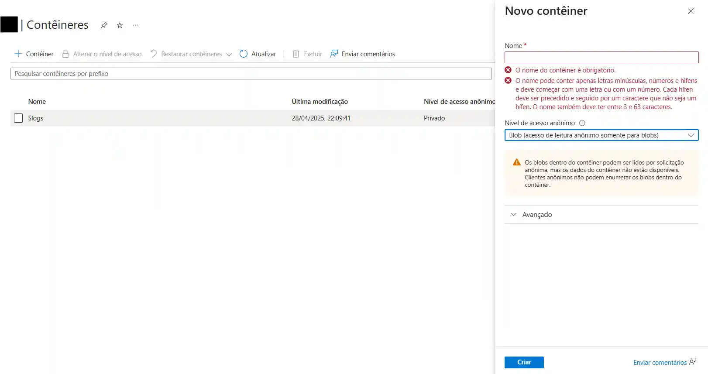This screenshot has width=708, height=374.
Task: Click the info icon beside Nível de acesso anônimo
Action: (582, 123)
